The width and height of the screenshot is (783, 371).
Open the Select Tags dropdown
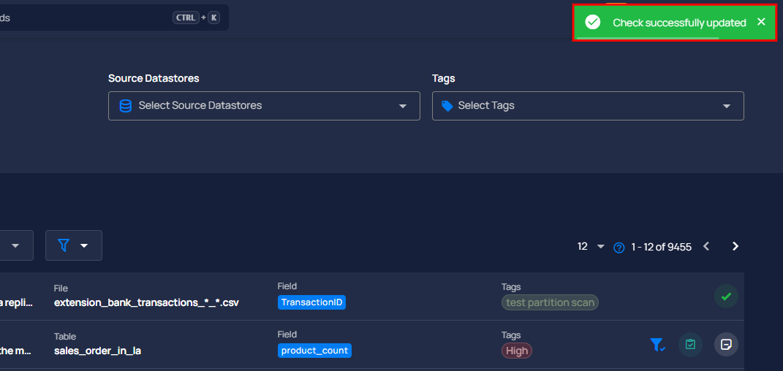[x=588, y=106]
